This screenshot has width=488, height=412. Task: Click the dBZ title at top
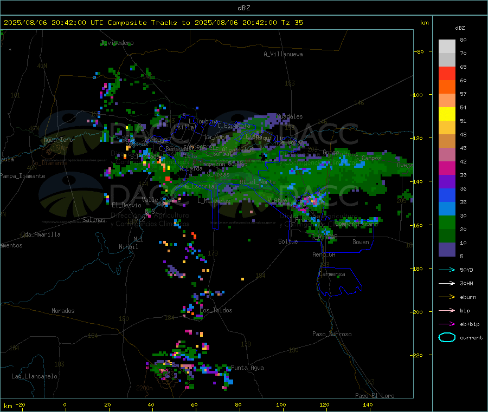pos(243,8)
